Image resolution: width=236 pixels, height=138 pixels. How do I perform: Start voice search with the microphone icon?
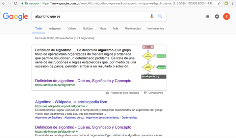[x=152, y=16]
